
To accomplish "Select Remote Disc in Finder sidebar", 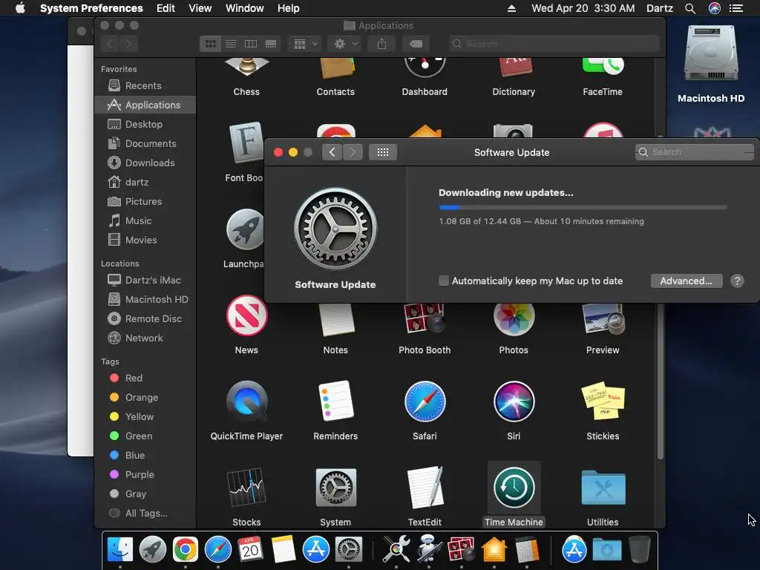I will pos(154,318).
